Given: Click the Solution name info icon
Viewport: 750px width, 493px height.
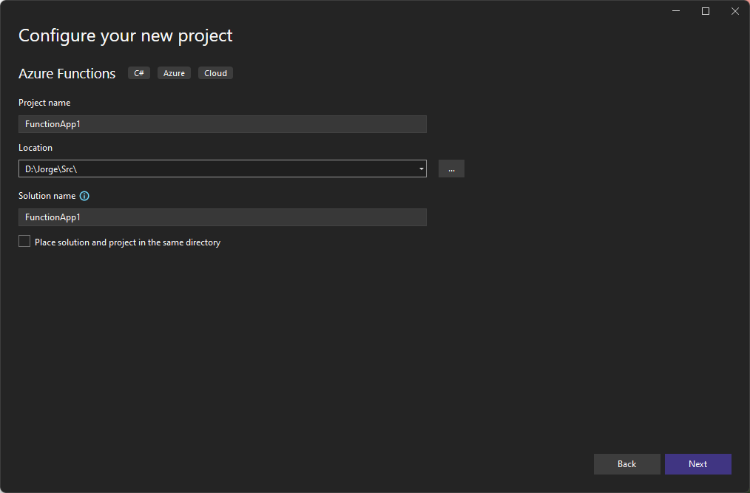Looking at the screenshot, I should click(84, 196).
